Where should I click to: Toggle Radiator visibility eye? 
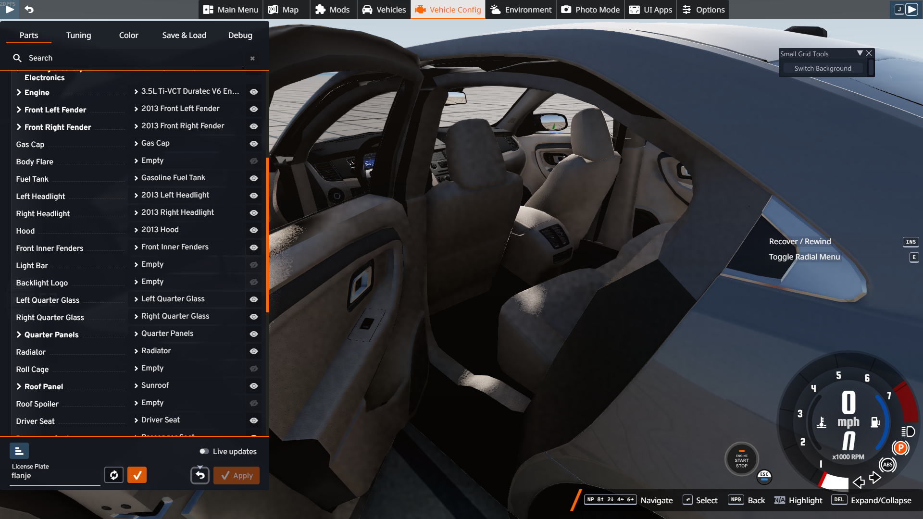(x=254, y=351)
